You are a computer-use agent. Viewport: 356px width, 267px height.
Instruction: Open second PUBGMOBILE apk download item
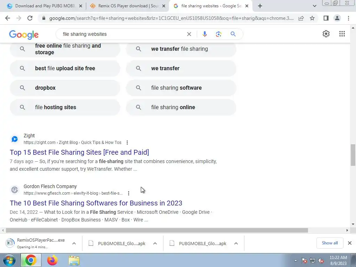(x=198, y=243)
